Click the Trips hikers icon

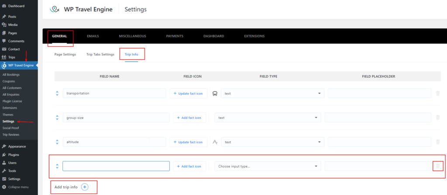click(4, 57)
